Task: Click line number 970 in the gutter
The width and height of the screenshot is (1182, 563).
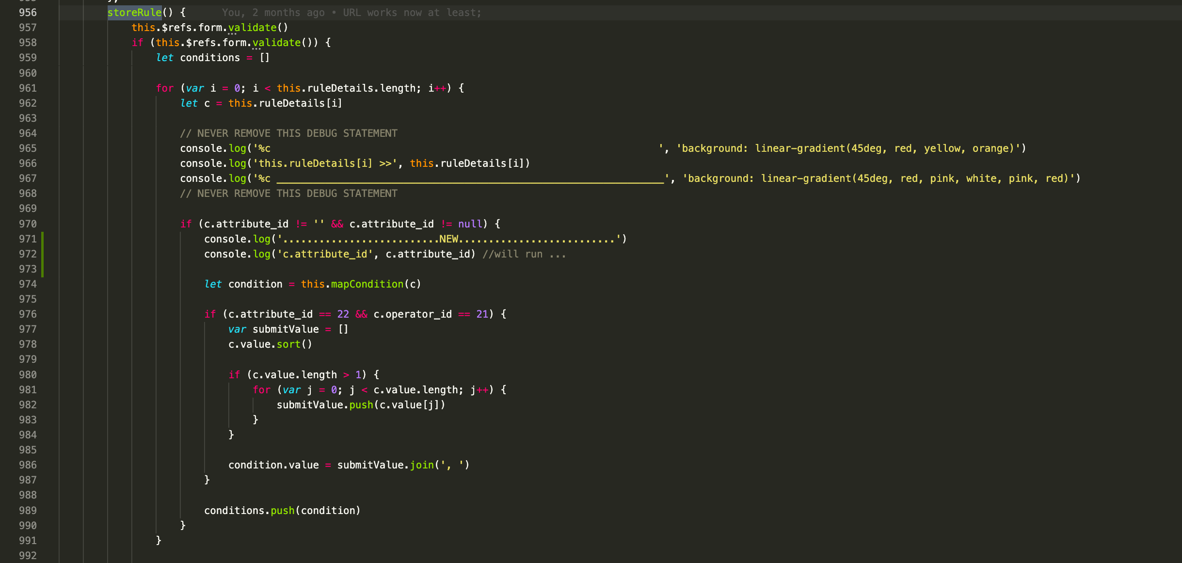Action: pos(28,224)
